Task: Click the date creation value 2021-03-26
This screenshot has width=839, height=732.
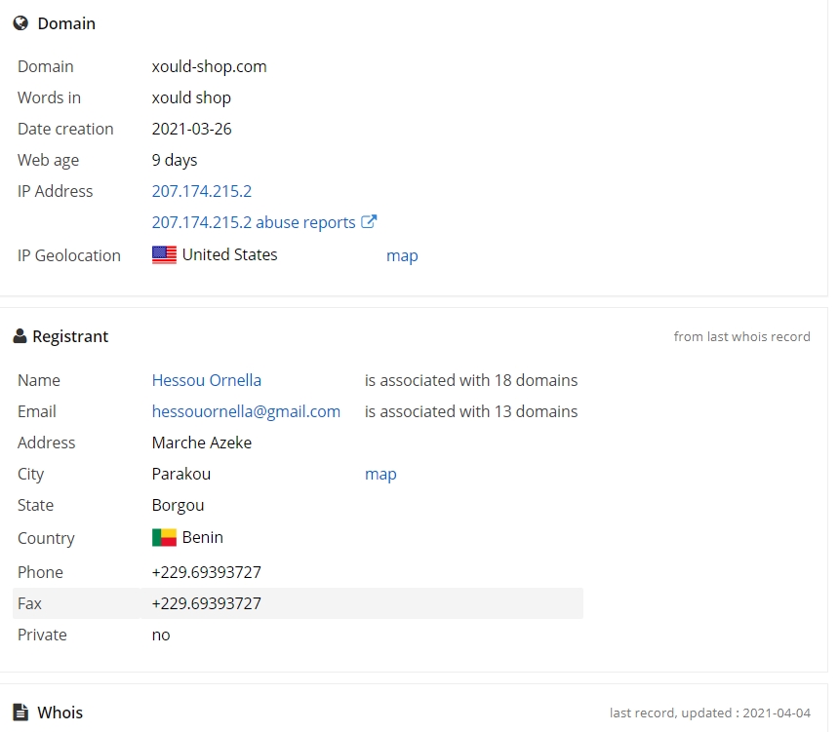Action: [191, 129]
